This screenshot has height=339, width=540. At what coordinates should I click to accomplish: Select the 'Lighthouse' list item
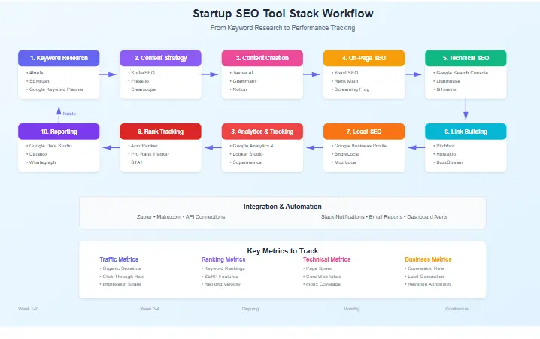[x=447, y=81]
